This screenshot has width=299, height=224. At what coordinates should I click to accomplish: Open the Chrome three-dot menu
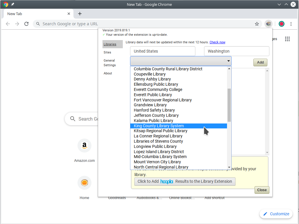click(x=291, y=24)
